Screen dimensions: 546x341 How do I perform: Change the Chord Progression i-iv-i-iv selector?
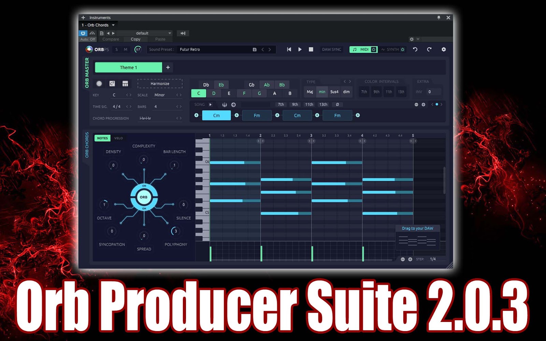[x=160, y=118]
